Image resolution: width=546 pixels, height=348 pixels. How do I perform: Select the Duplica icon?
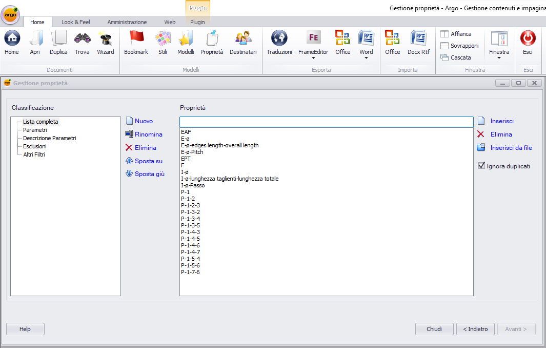[x=58, y=41]
